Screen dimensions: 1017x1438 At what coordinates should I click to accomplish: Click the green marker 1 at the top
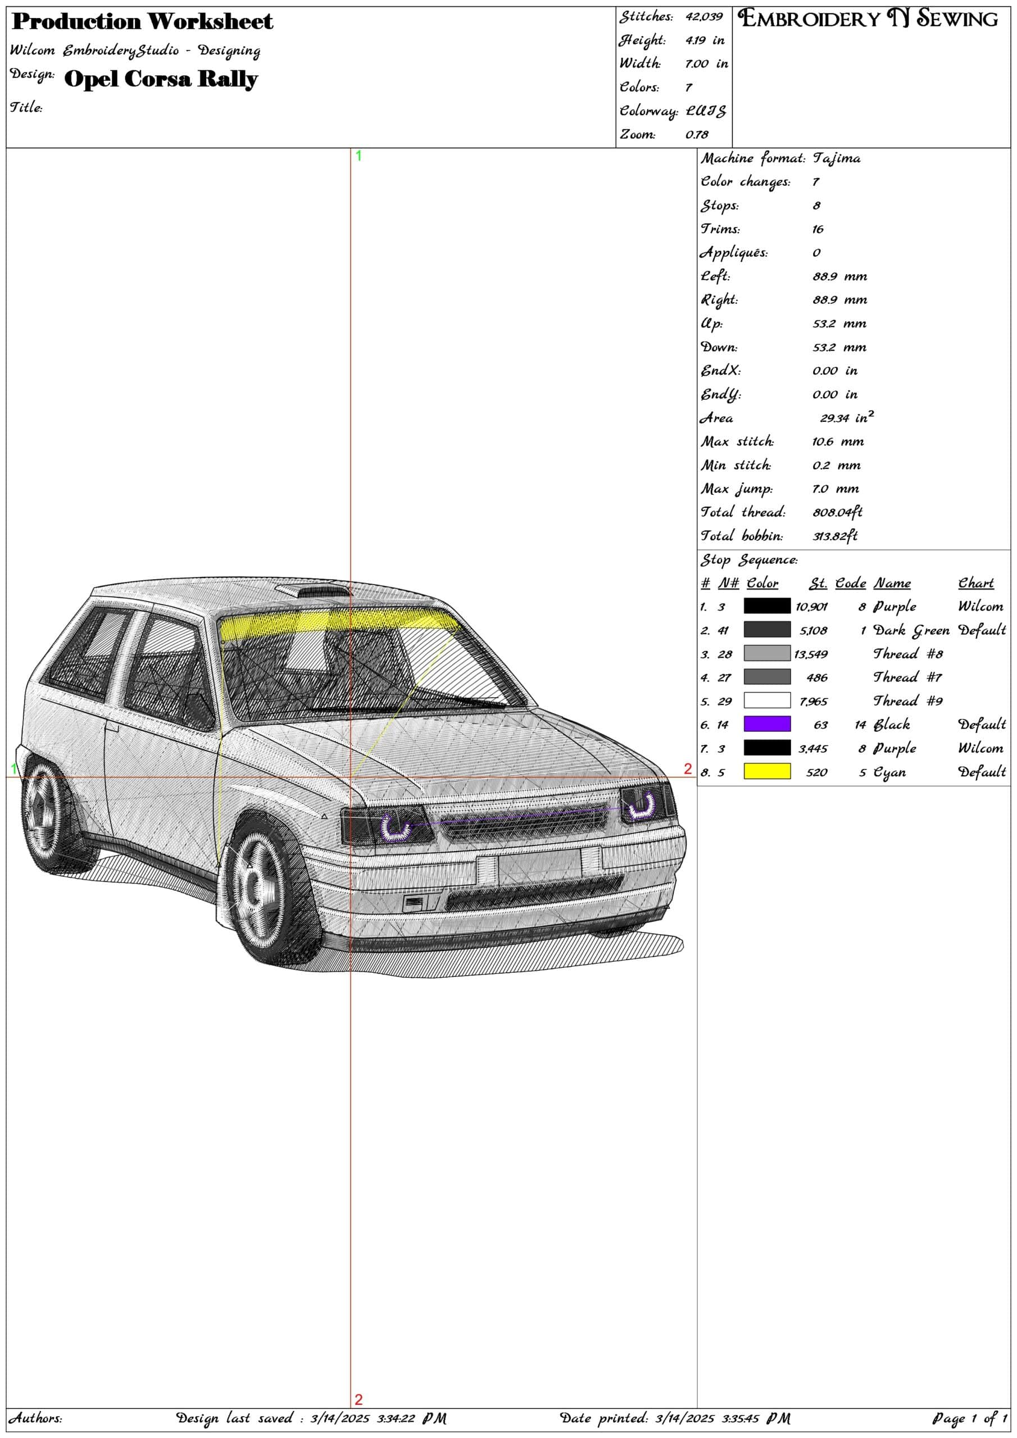(358, 156)
